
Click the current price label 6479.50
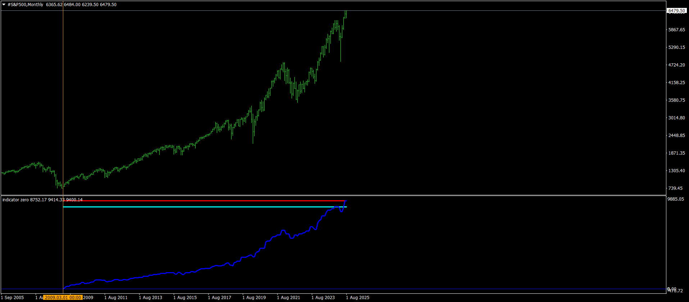(676, 11)
